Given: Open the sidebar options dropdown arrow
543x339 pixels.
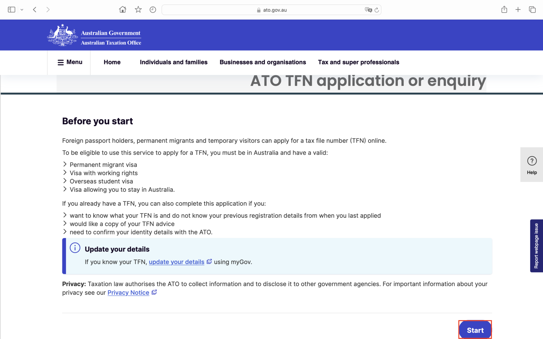Looking at the screenshot, I should (x=22, y=10).
